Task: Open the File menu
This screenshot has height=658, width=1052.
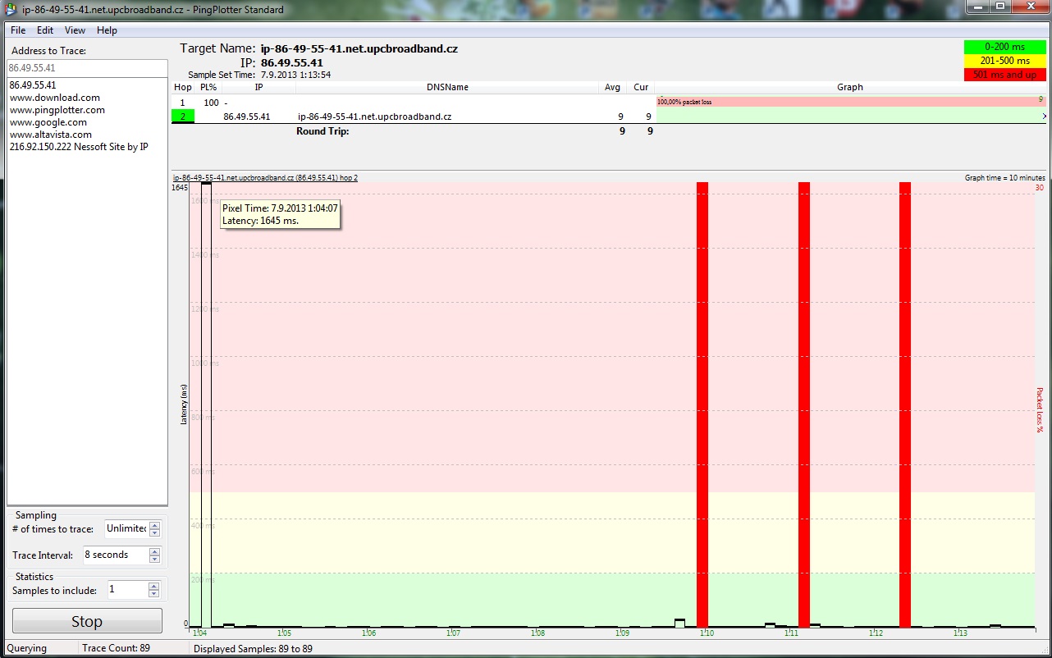Action: click(x=18, y=30)
